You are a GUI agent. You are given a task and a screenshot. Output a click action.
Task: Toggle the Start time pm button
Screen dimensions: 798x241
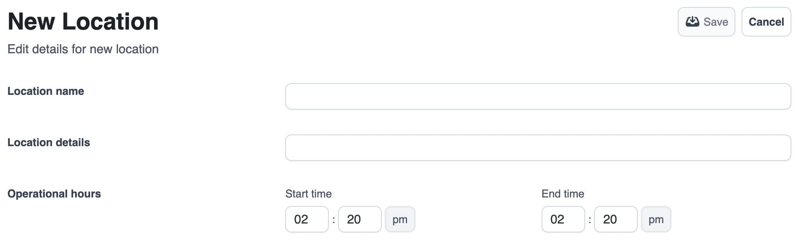[x=400, y=219]
